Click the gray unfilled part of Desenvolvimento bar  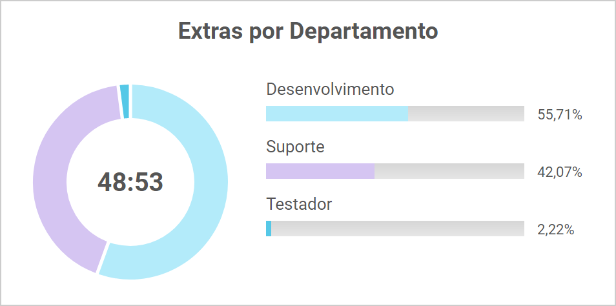[x=466, y=114]
